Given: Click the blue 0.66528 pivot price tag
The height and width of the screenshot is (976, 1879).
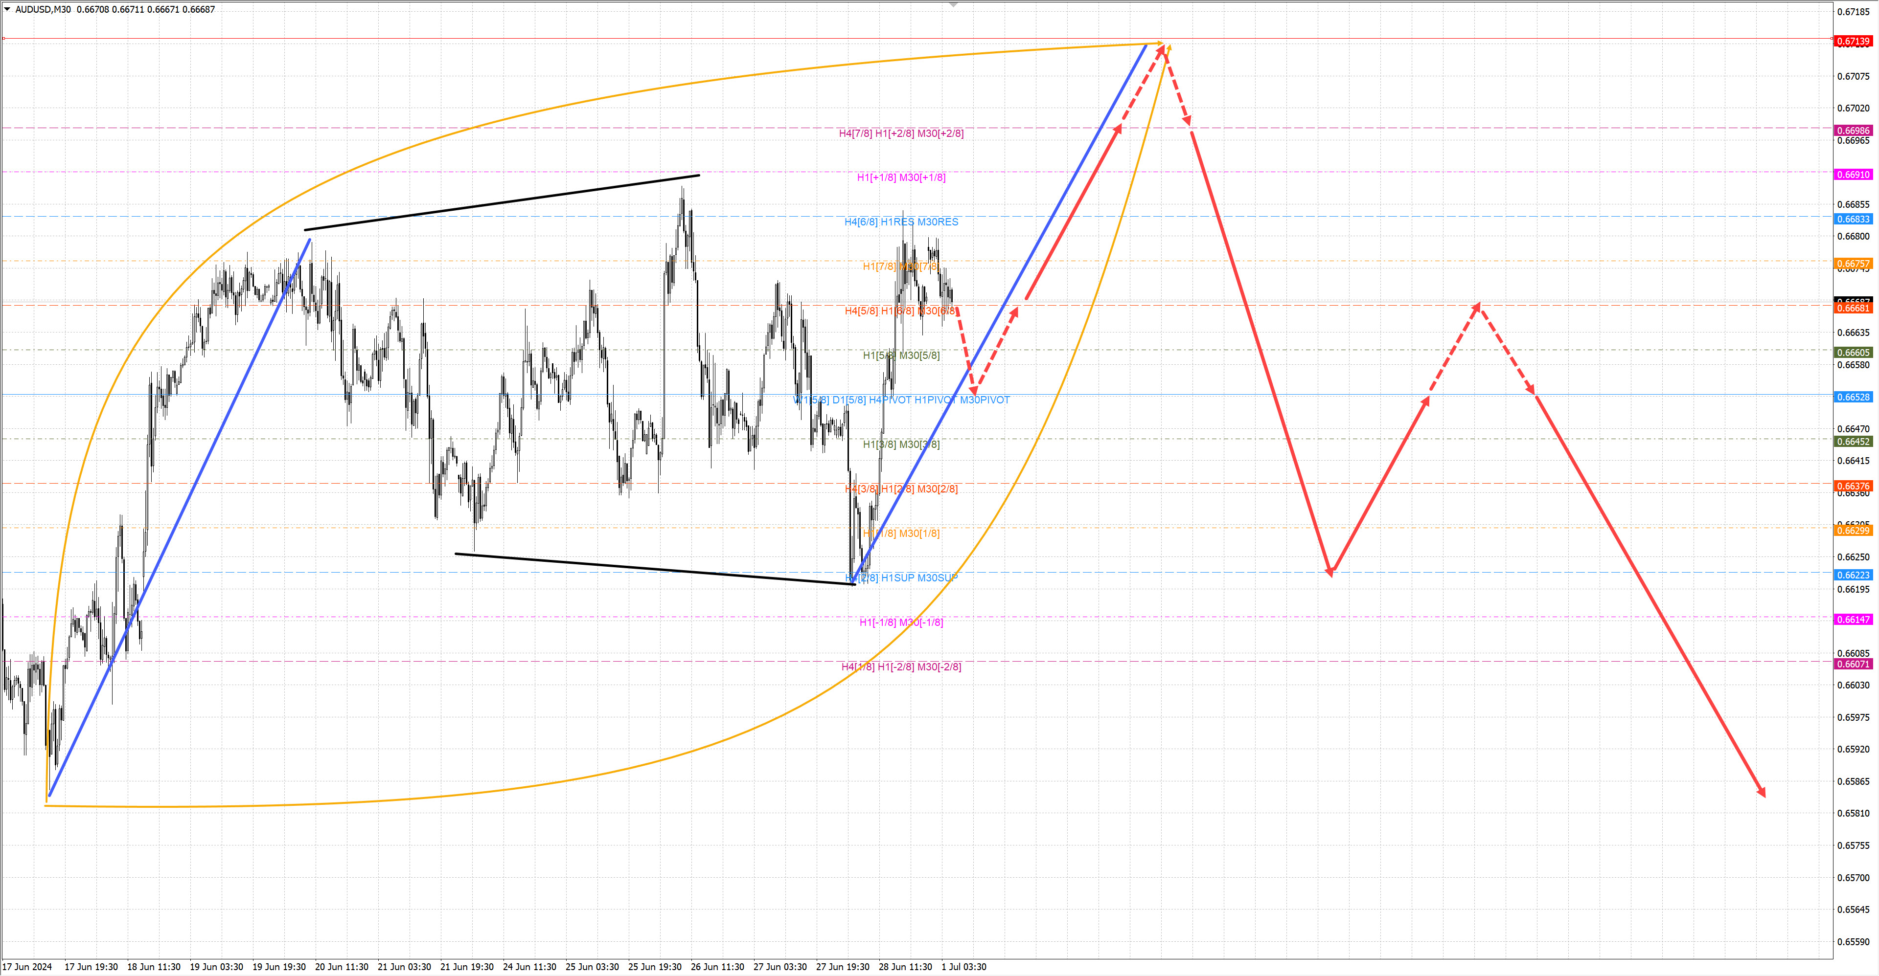Looking at the screenshot, I should (x=1853, y=397).
